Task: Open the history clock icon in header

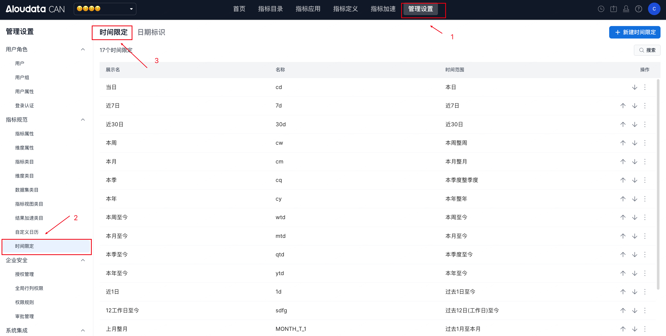Action: point(601,9)
